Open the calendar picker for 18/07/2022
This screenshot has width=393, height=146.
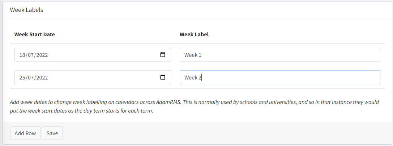pos(163,55)
